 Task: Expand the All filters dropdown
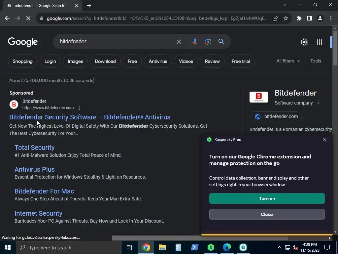coord(288,61)
